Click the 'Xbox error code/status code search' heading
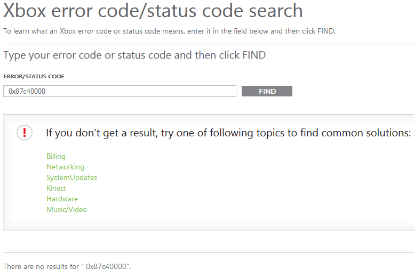Viewport: 414px width, 277px height. [153, 11]
